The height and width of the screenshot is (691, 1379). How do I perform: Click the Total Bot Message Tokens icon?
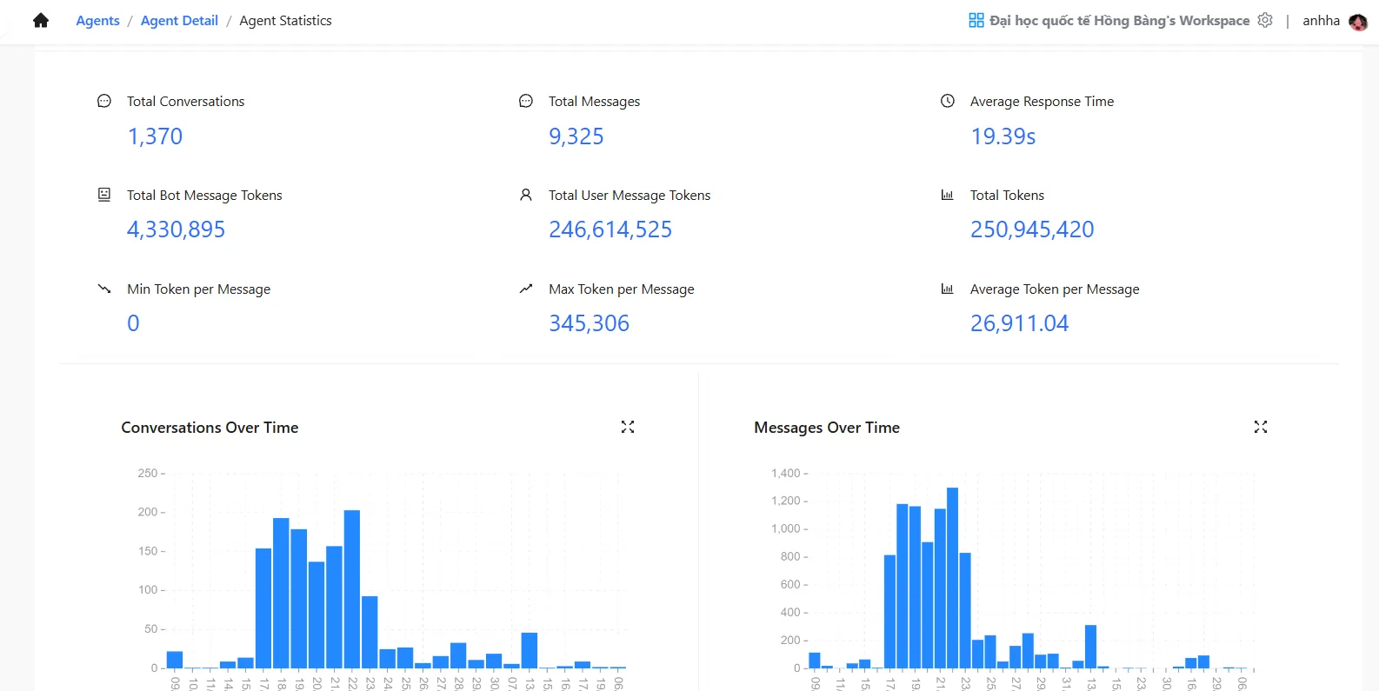pos(104,195)
